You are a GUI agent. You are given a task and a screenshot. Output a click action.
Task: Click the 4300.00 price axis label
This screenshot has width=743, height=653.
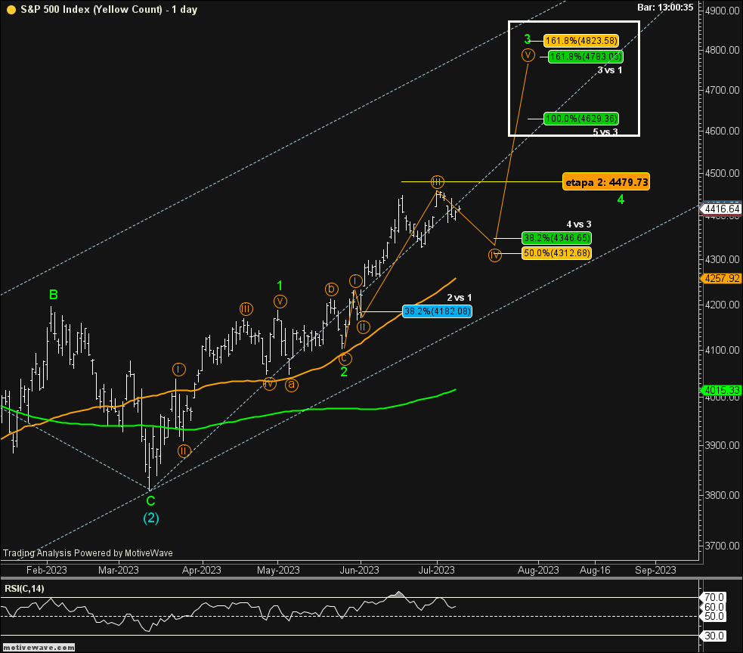point(722,259)
